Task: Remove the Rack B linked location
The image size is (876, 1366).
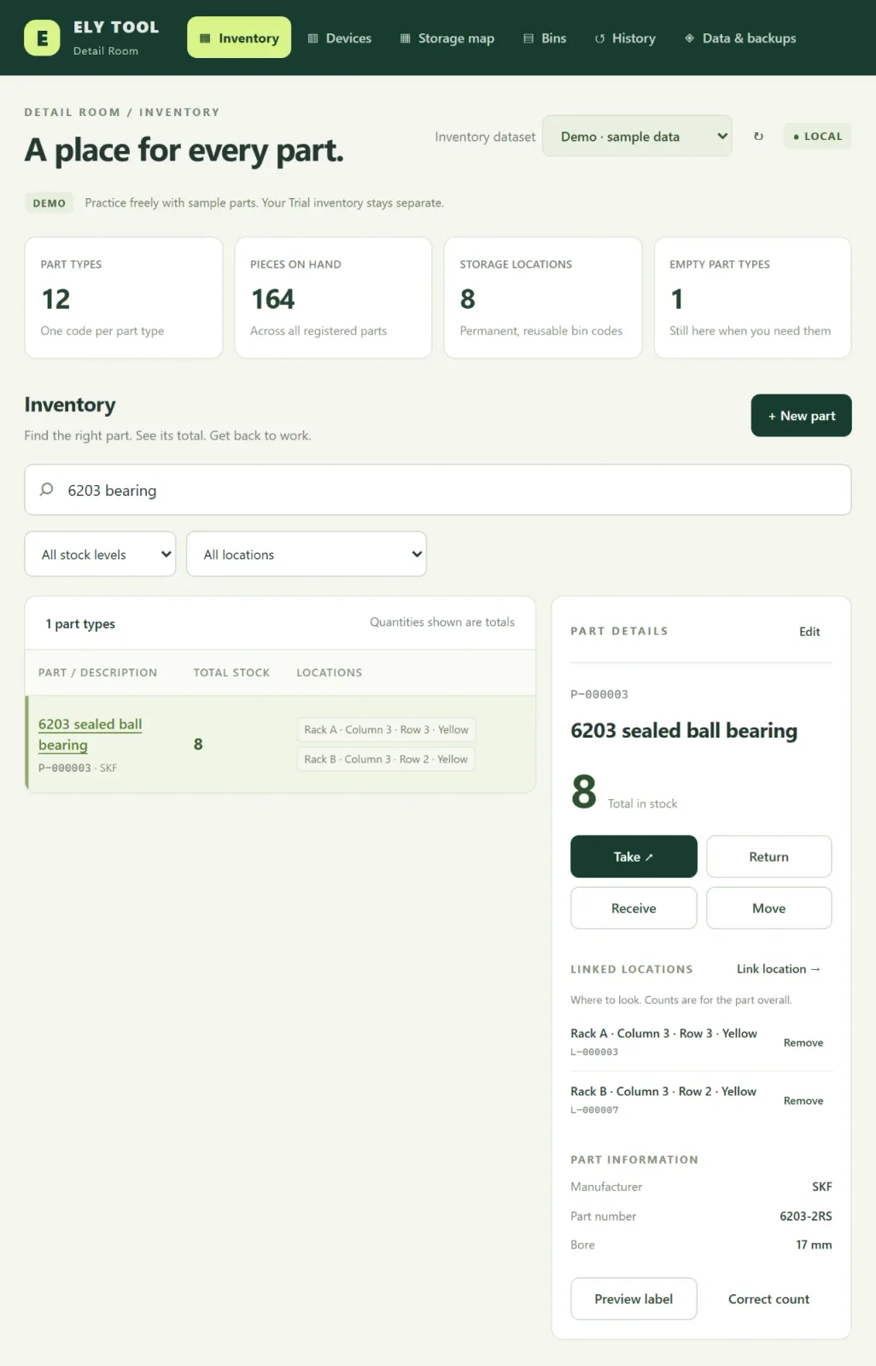Action: click(803, 1100)
